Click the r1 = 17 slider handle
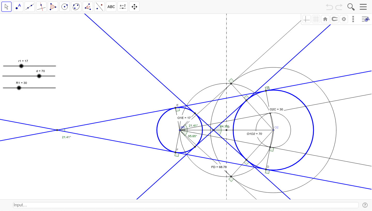Image resolution: width=372 pixels, height=211 pixels. click(x=21, y=66)
